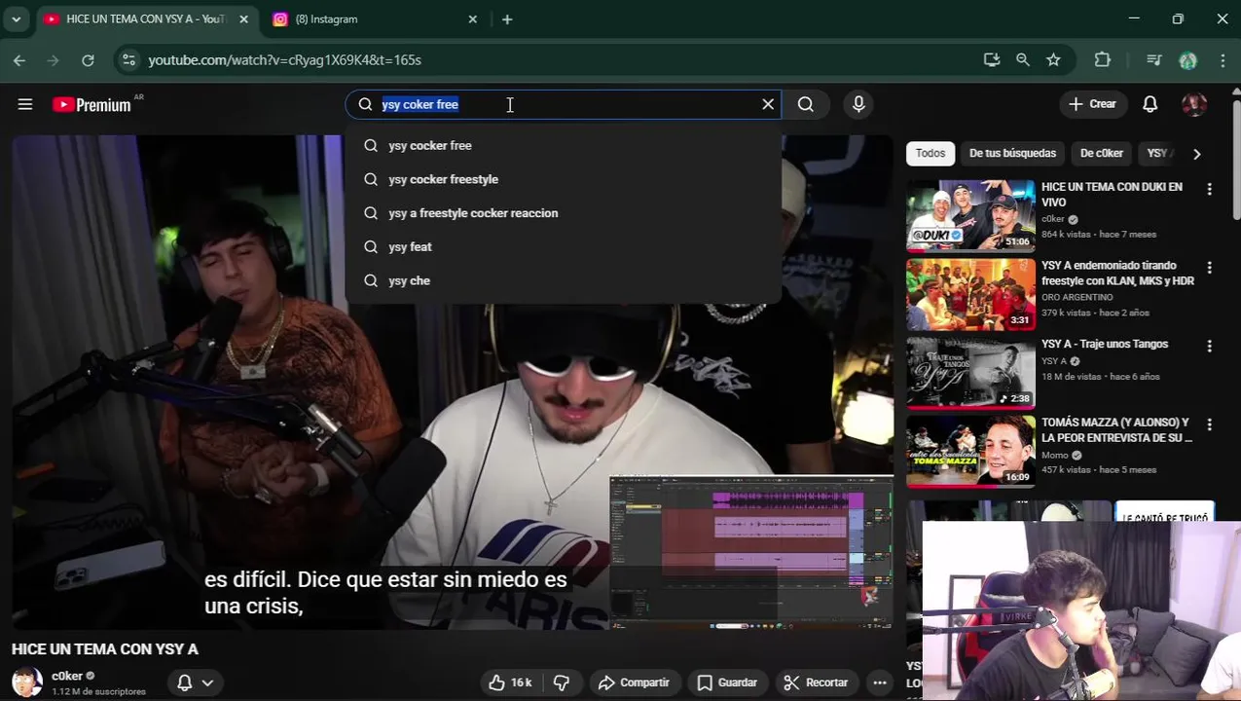Open the c0ker channel name link
Image resolution: width=1241 pixels, height=701 pixels.
click(x=67, y=676)
